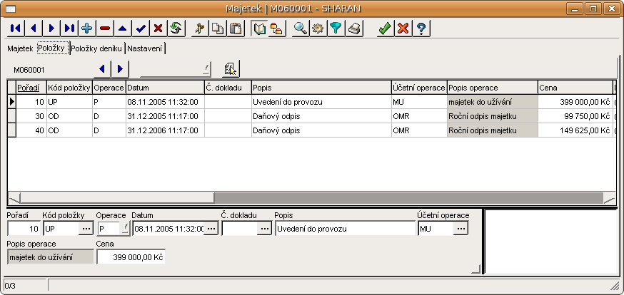
Task: Select the row with Pořadí 40
Action: (x=214, y=130)
